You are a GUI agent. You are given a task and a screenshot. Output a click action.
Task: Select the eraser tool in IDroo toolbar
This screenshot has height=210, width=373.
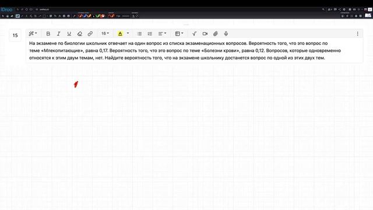coord(12,16)
